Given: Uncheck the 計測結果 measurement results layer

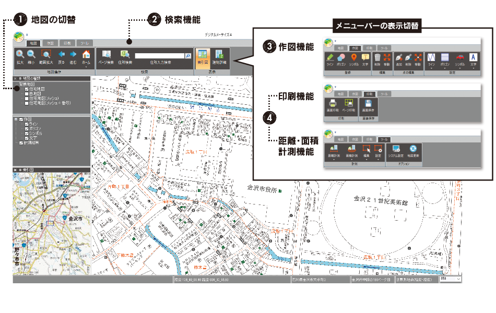Looking at the screenshot, I should pyautogui.click(x=21, y=143).
